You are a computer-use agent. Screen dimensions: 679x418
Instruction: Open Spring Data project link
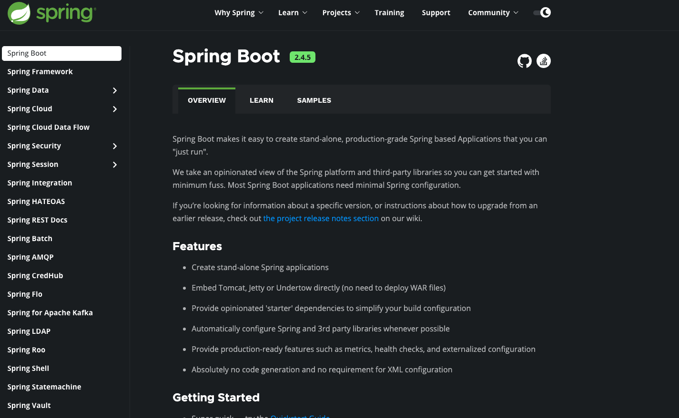click(x=28, y=90)
